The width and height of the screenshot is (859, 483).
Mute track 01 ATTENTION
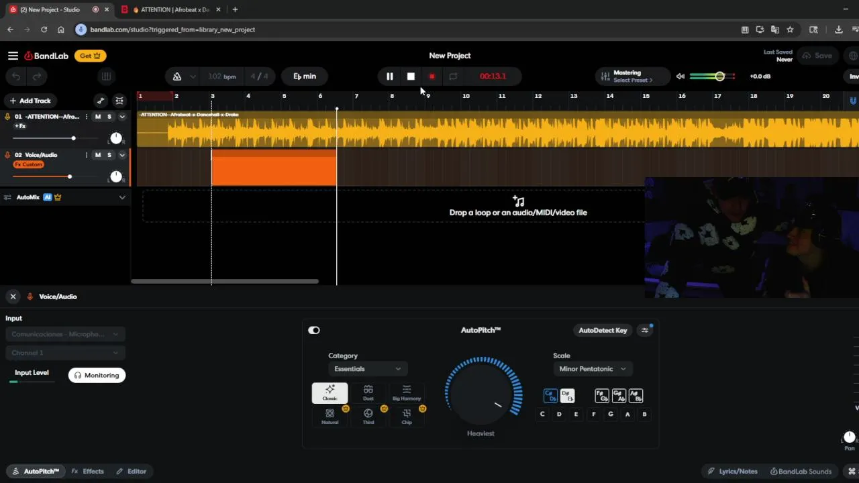[x=98, y=117]
